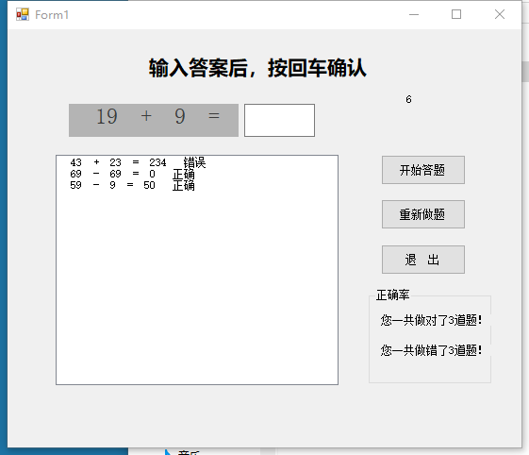The width and height of the screenshot is (529, 455).
Task: Minimize the Form1 window
Action: pos(414,14)
